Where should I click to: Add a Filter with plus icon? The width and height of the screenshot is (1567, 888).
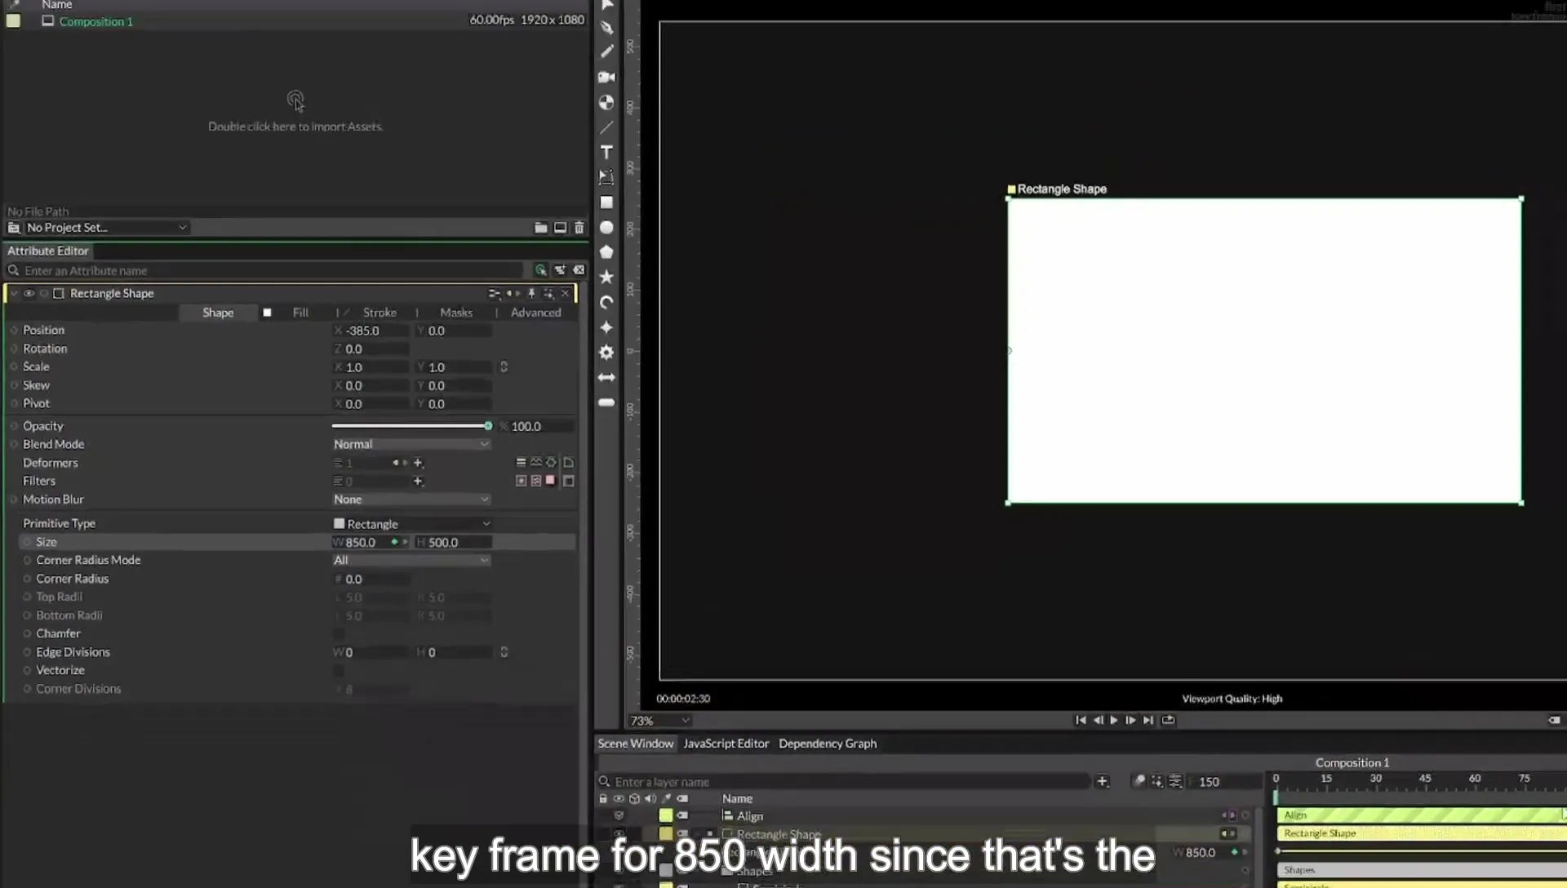pos(418,482)
